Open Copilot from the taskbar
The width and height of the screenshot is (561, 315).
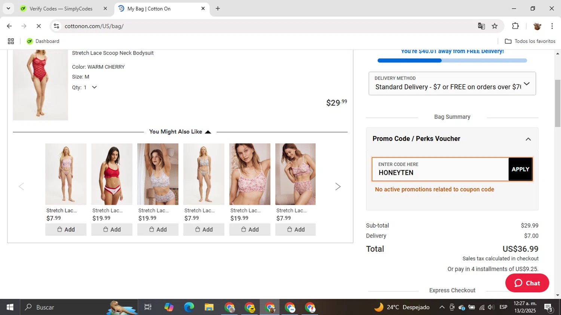point(169,307)
